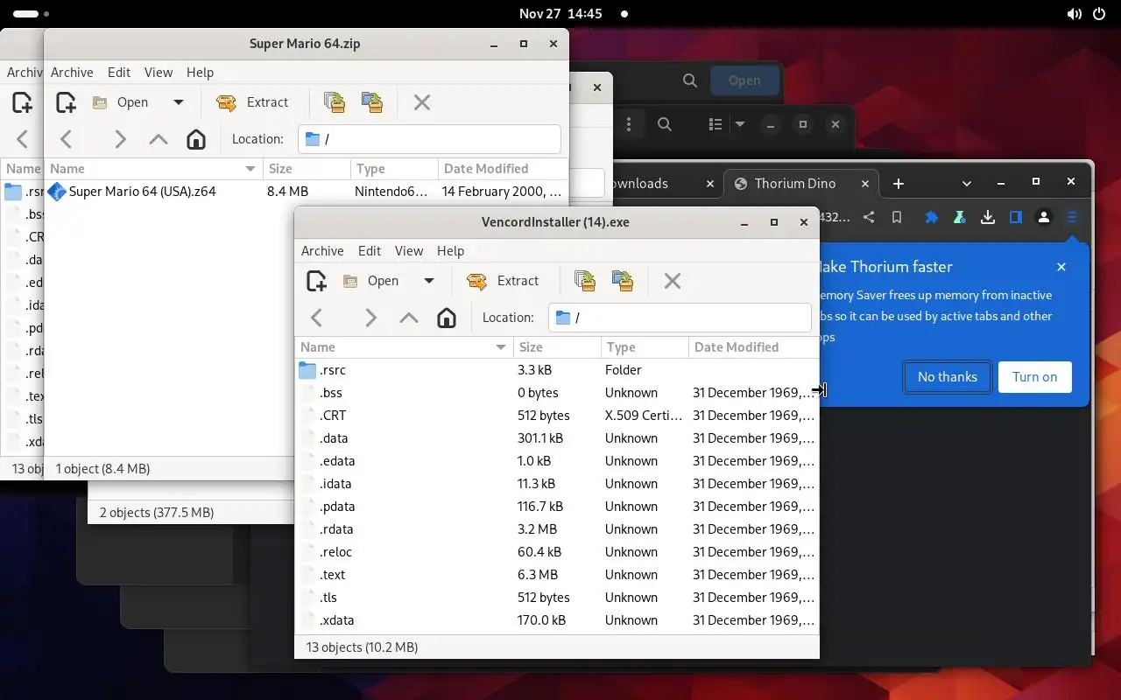Select the .CRT file in VencordInstaller list
Screen dimensions: 1121x700
(x=557, y=416)
